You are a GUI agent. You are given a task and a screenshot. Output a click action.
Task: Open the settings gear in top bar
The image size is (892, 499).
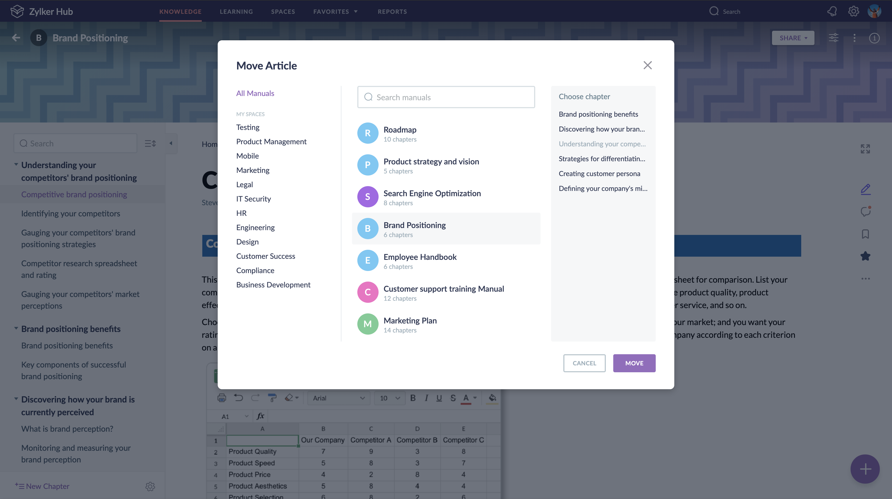[x=853, y=11]
